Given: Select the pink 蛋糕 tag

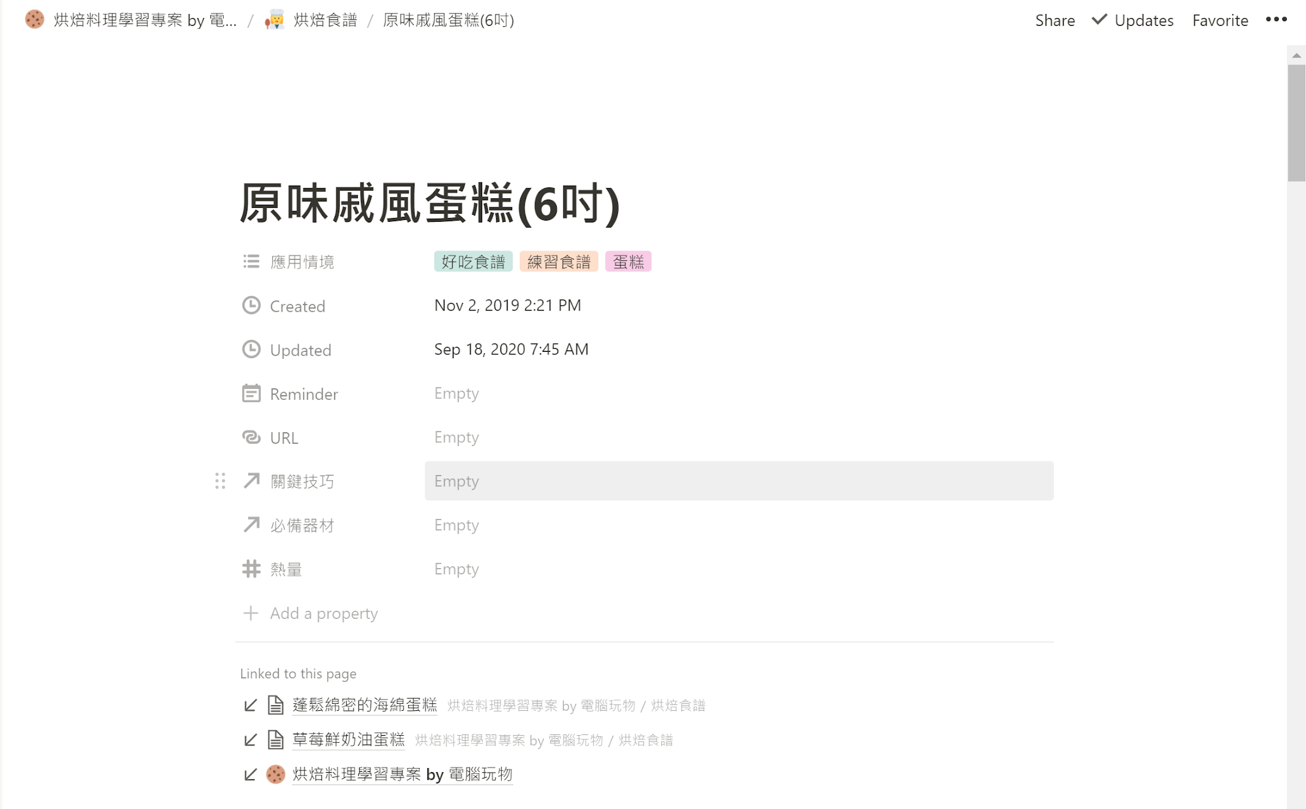Looking at the screenshot, I should 628,261.
